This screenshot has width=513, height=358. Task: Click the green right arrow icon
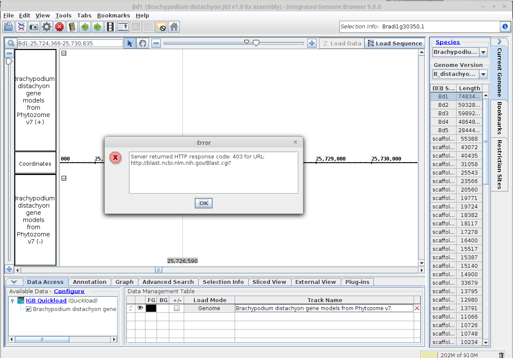click(98, 27)
